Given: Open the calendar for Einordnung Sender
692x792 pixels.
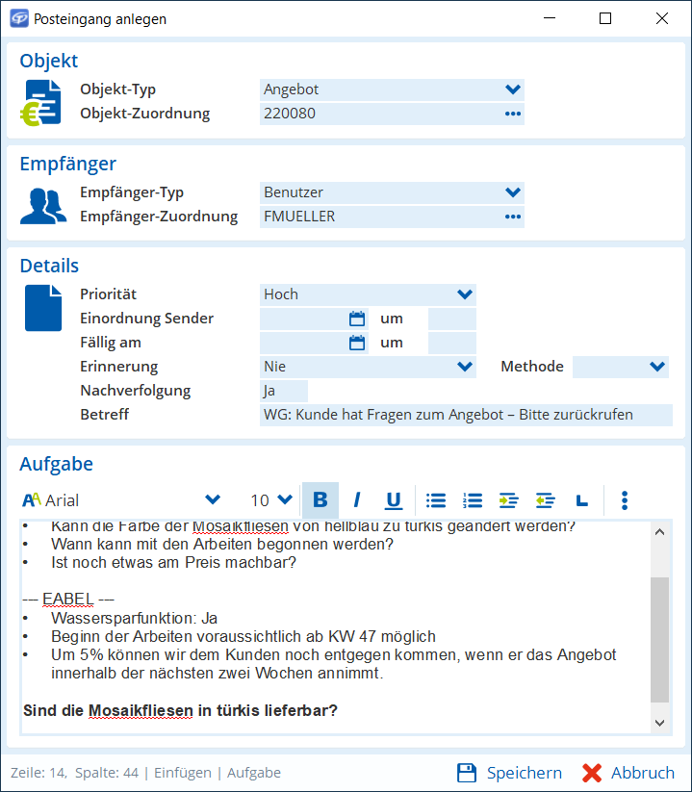Looking at the screenshot, I should point(357,319).
